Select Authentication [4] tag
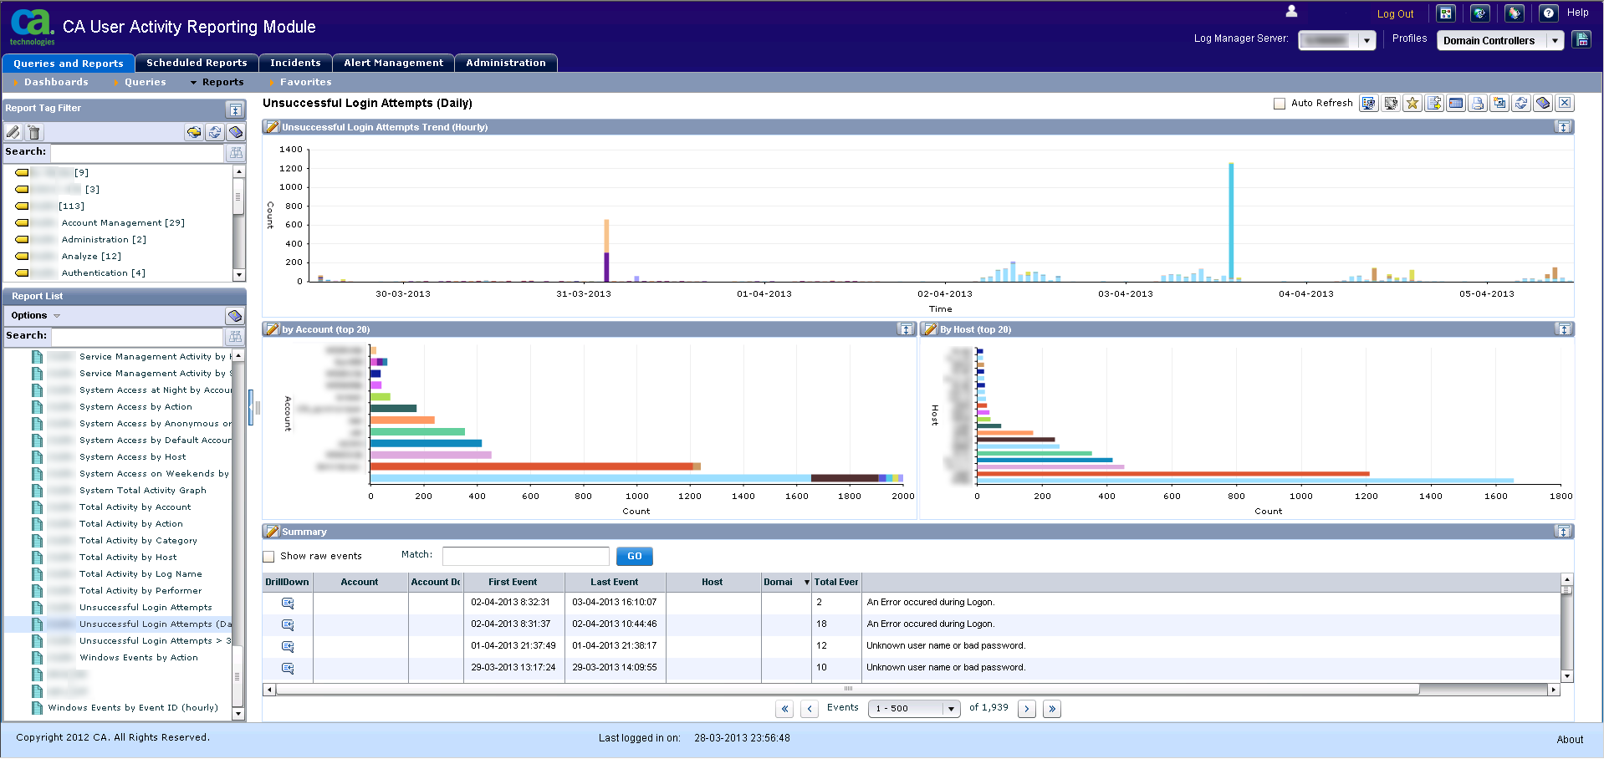1604x759 pixels. pos(103,273)
